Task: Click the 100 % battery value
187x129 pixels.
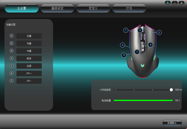Action: pyautogui.click(x=178, y=100)
